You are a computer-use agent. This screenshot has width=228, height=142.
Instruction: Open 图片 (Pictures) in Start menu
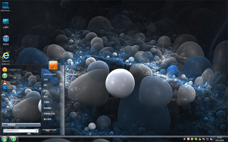pos(46,85)
